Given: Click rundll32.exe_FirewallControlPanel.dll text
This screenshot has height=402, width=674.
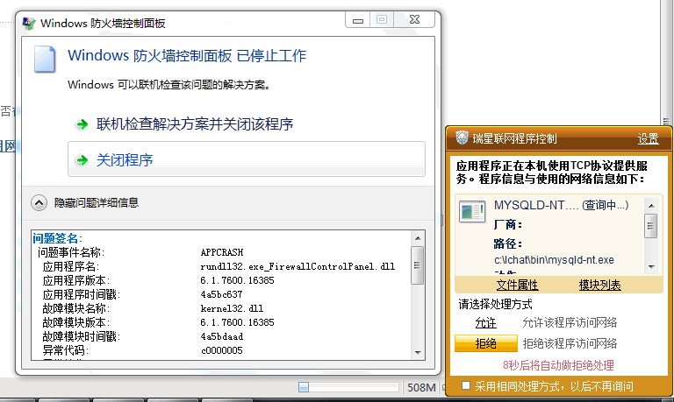Looking at the screenshot, I should 298,266.
